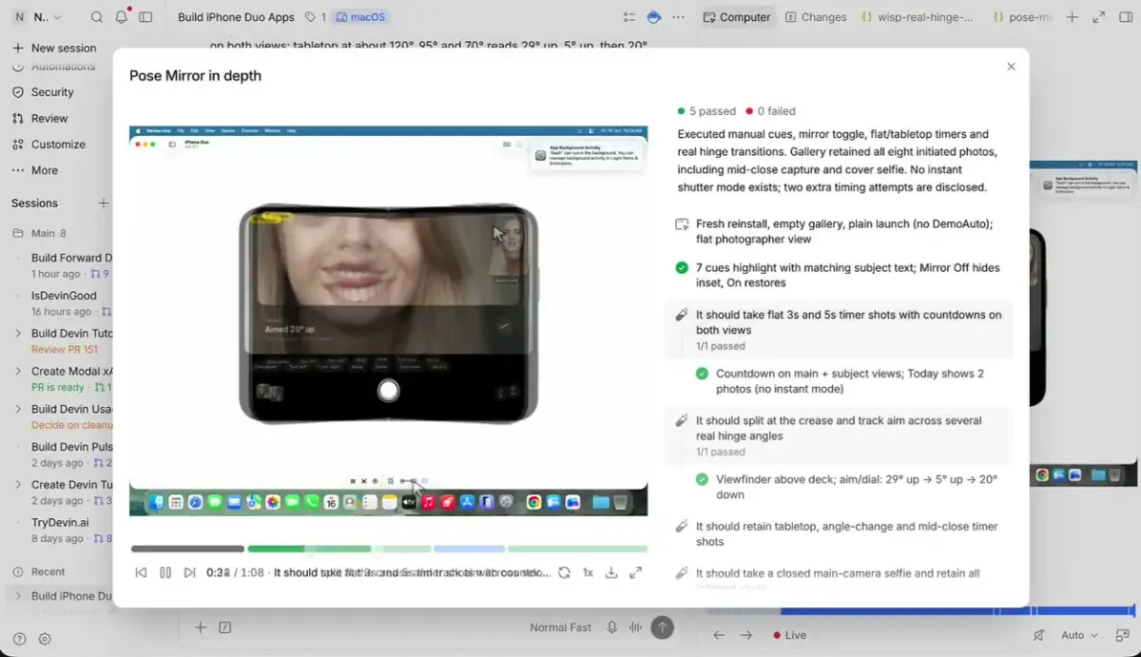Open the search icon in the sidebar header

(x=96, y=17)
